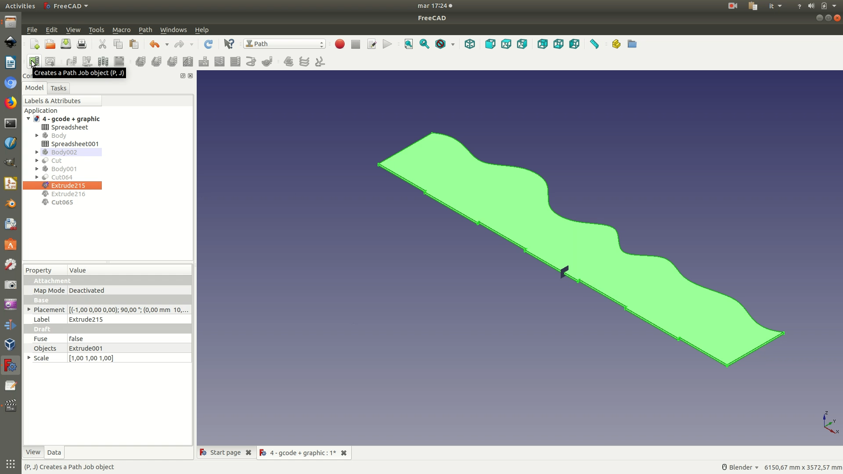Fit all content in view
The width and height of the screenshot is (843, 474).
[x=409, y=44]
